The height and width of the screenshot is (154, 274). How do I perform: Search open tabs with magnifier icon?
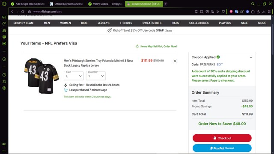(x=253, y=4)
